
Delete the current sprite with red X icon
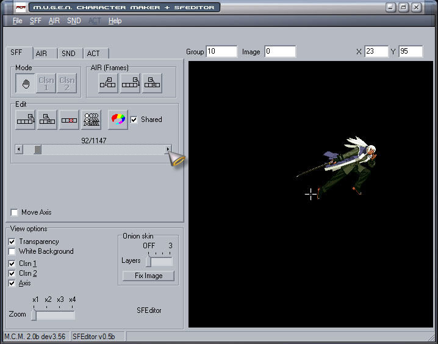(x=69, y=120)
